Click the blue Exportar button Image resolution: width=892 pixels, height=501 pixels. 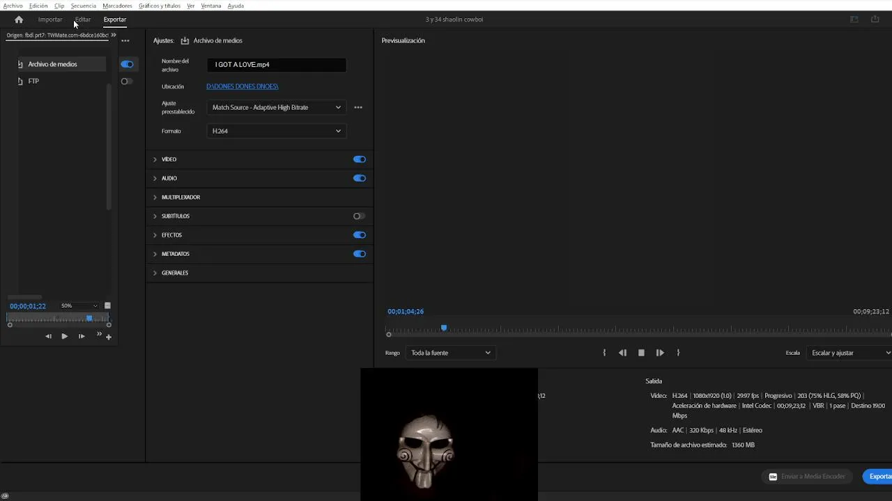[877, 477]
